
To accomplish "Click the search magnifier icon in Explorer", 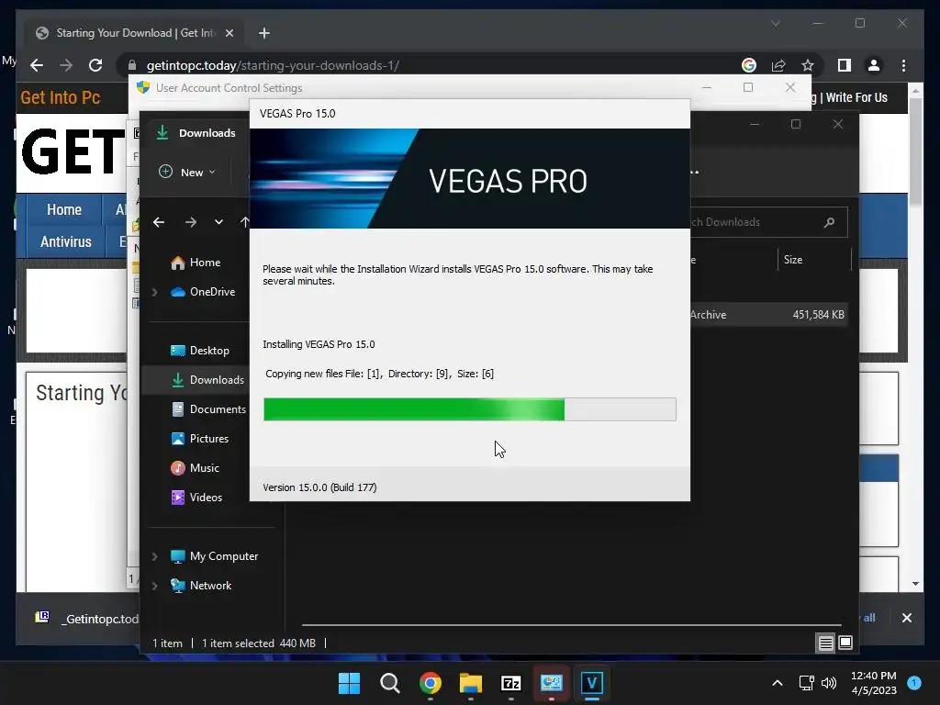I will (829, 222).
